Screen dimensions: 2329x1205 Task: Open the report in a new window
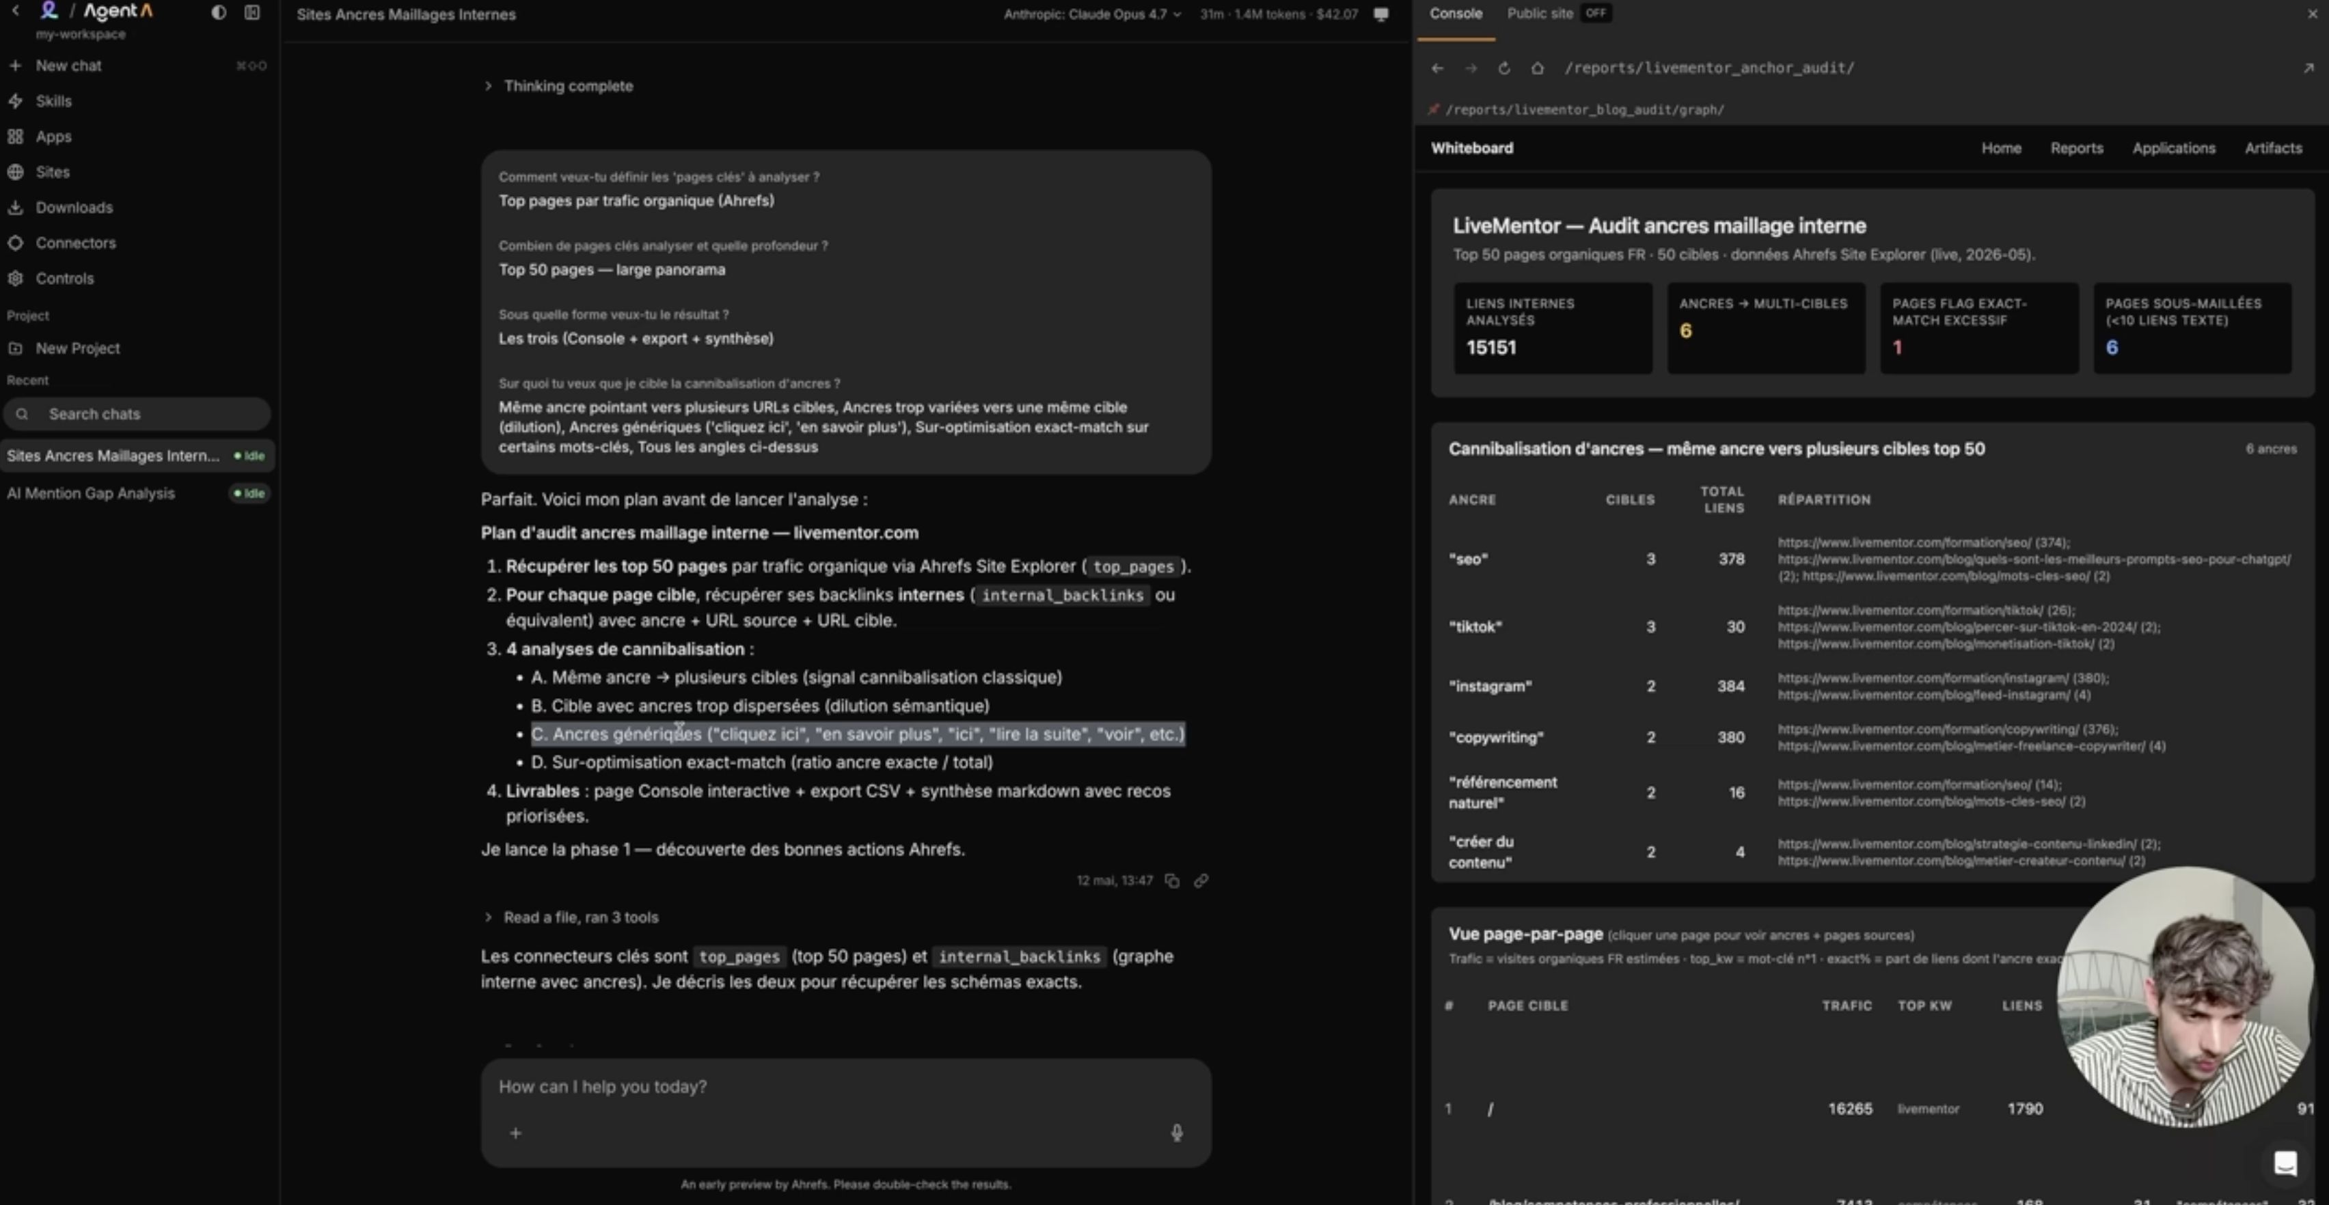pos(2307,68)
